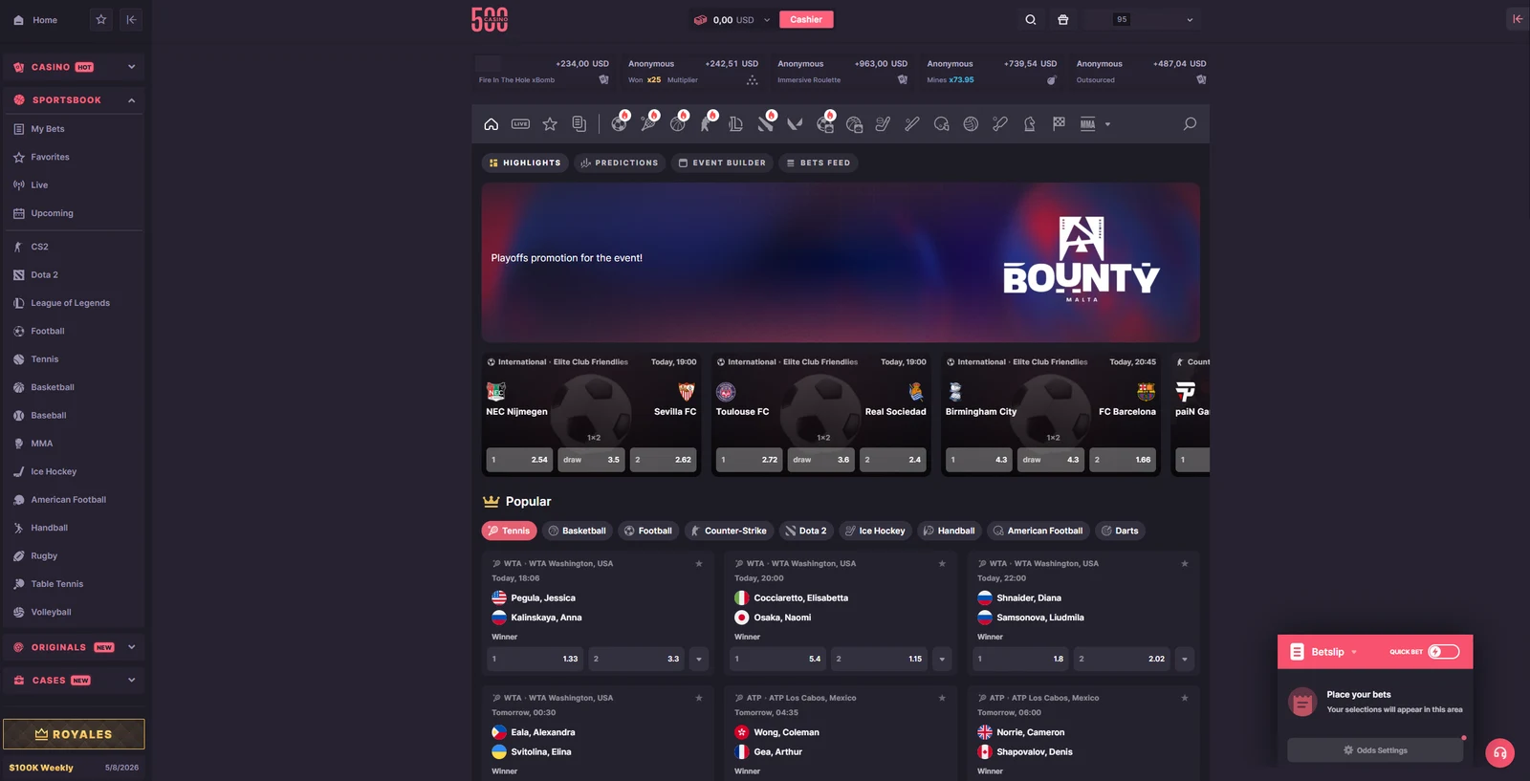Expand the CASES sidebar section

pos(74,681)
